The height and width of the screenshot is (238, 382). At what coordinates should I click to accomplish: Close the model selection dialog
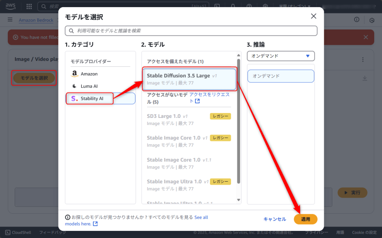313,16
